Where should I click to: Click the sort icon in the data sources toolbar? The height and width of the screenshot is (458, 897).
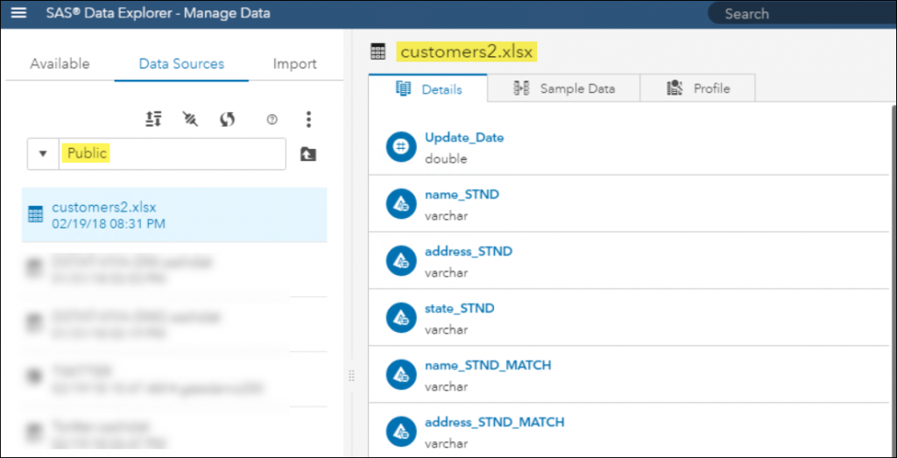[153, 119]
